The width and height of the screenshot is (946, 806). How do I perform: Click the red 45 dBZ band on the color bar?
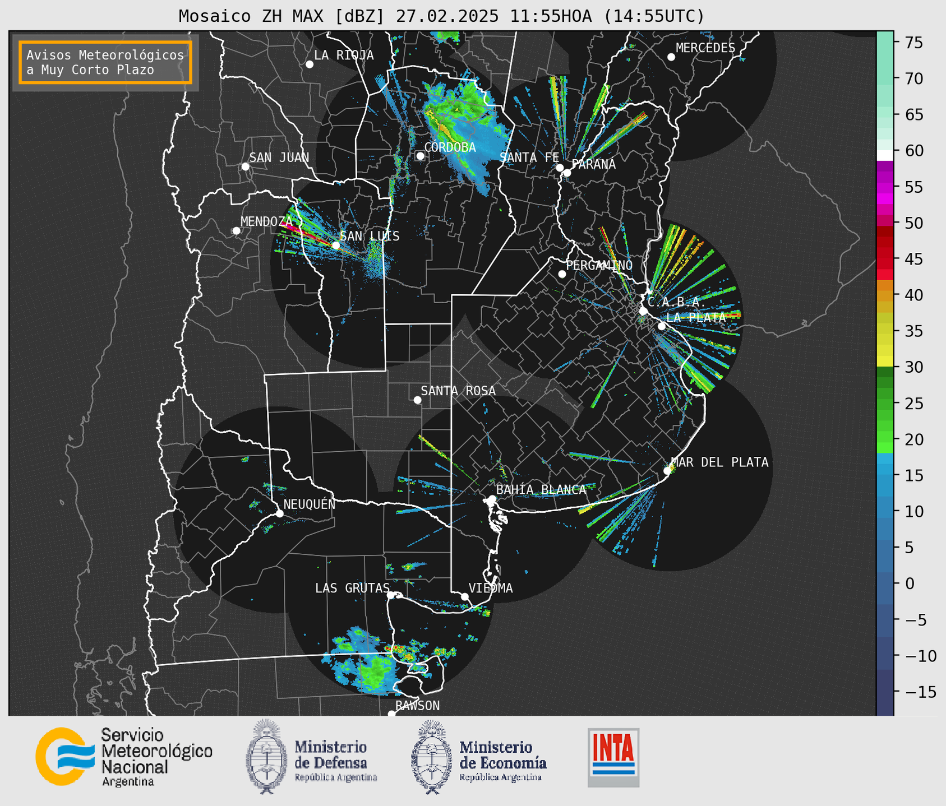[x=885, y=259]
